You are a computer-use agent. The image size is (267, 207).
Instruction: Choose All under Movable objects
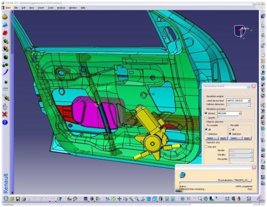[231, 129]
